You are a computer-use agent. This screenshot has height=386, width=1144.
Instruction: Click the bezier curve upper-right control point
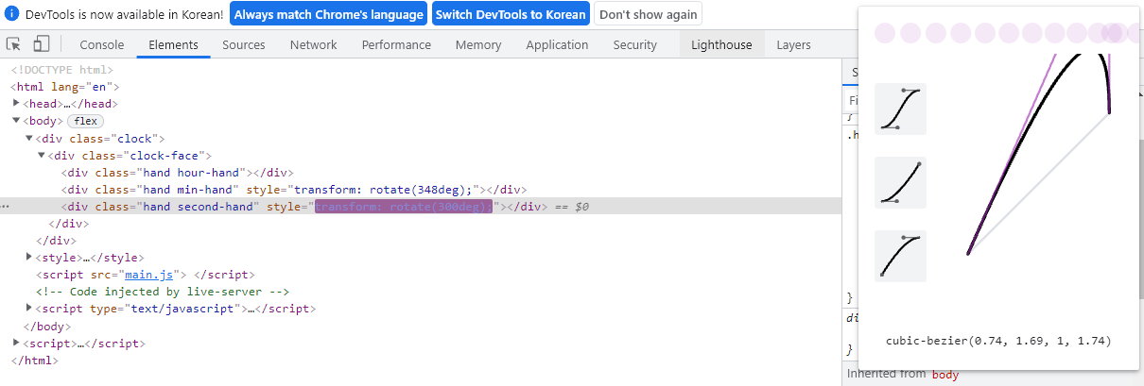coord(1109,113)
